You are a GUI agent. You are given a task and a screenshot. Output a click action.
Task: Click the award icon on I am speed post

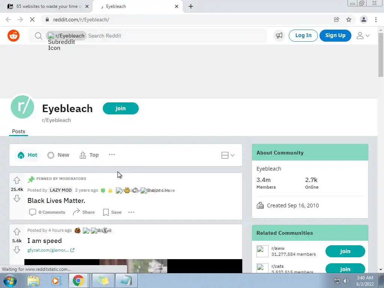(x=77, y=231)
